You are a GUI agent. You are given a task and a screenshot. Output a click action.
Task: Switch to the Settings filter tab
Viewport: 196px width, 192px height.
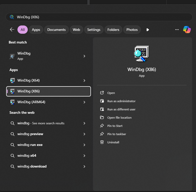point(94,30)
